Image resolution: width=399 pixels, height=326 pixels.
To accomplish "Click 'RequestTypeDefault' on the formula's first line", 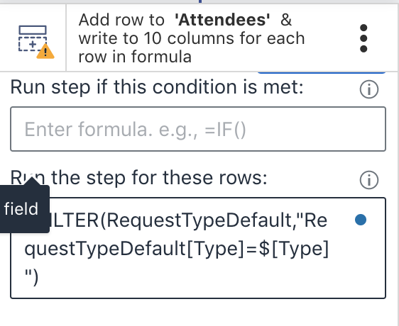I will 199,220.
